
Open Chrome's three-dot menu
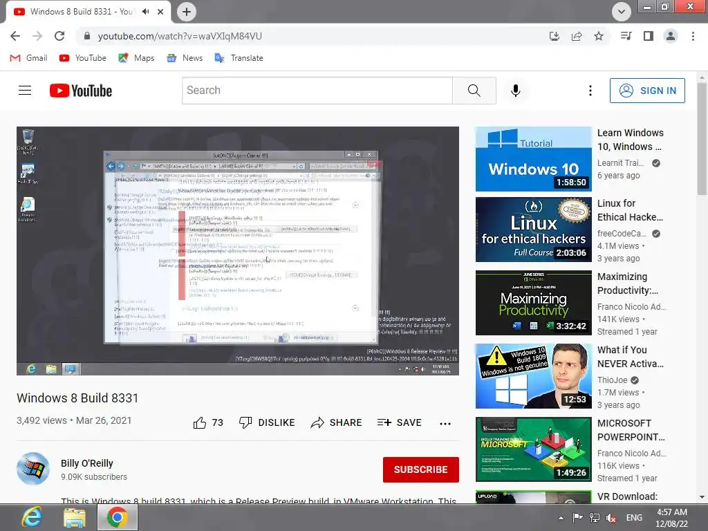(693, 36)
